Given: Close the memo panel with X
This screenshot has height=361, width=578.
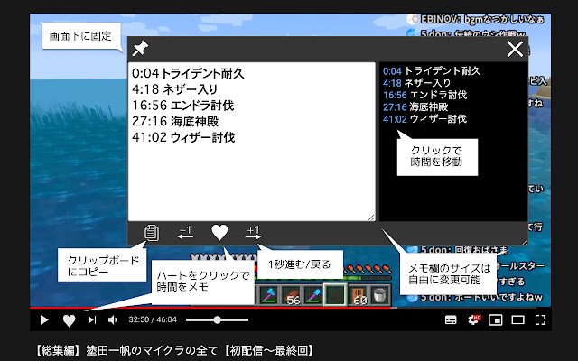Looking at the screenshot, I should click(515, 49).
